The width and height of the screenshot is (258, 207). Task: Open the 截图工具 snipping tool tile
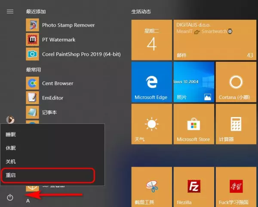(x=151, y=187)
